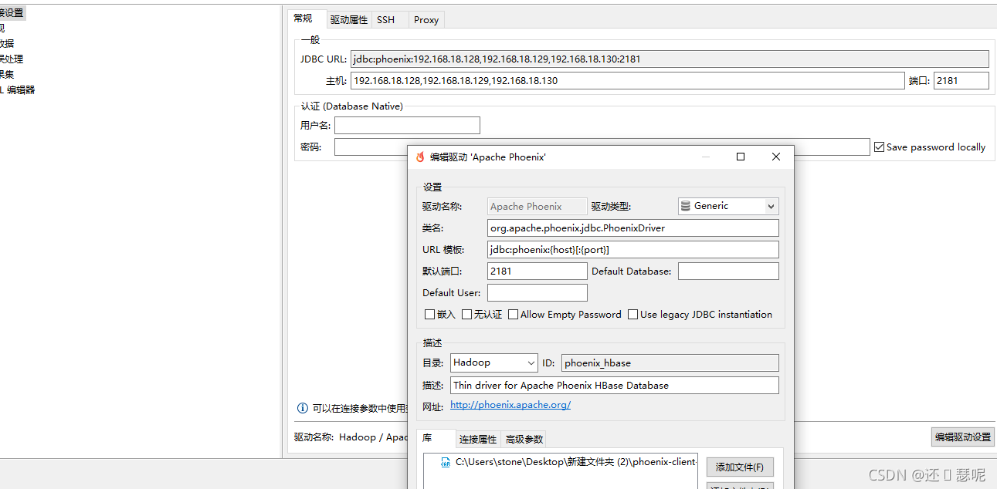
Task: Close the 编辑驱动 'Apache Phoenix' dialog
Action: pyautogui.click(x=776, y=157)
